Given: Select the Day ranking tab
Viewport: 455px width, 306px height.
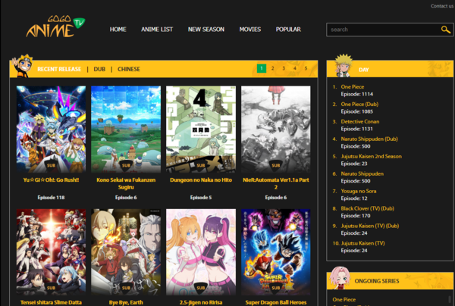Looking at the screenshot, I should point(363,70).
